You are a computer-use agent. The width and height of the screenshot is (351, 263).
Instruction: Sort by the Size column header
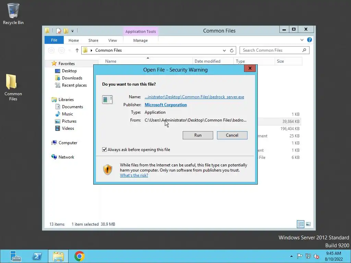pos(288,61)
